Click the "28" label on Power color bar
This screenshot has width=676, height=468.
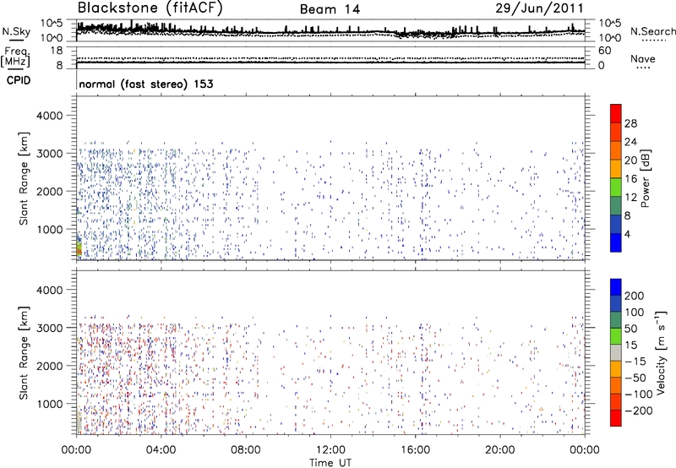(630, 123)
